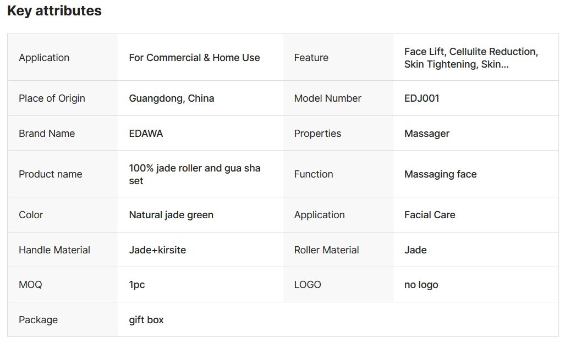Click the "Handle Material" label

(x=54, y=250)
